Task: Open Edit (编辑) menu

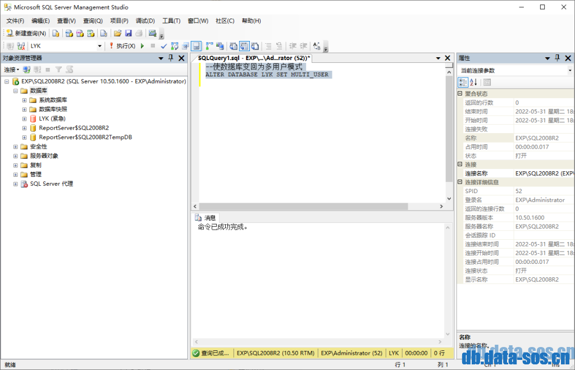Action: click(x=40, y=21)
